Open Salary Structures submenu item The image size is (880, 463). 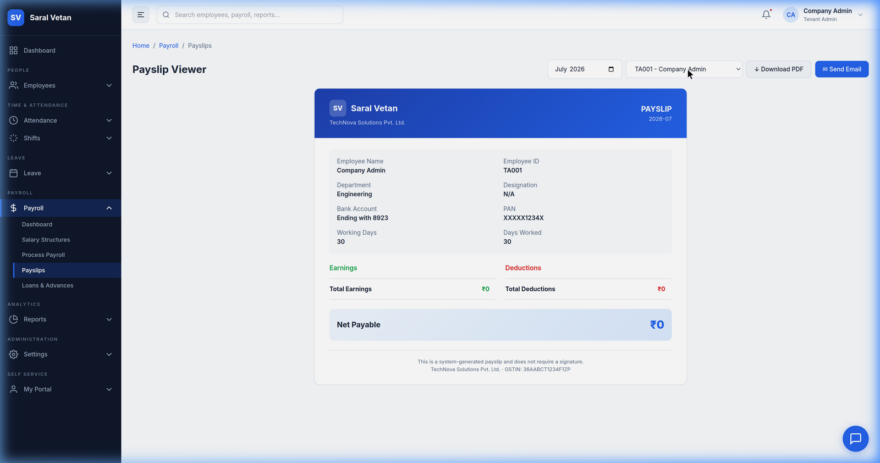pos(46,240)
